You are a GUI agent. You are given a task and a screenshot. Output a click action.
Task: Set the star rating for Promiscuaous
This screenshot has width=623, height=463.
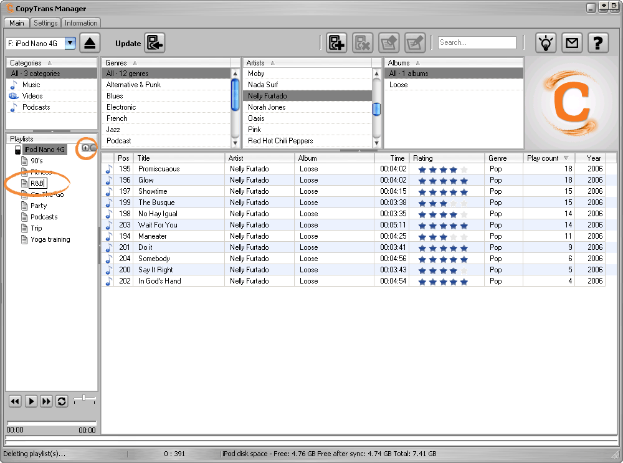[442, 169]
